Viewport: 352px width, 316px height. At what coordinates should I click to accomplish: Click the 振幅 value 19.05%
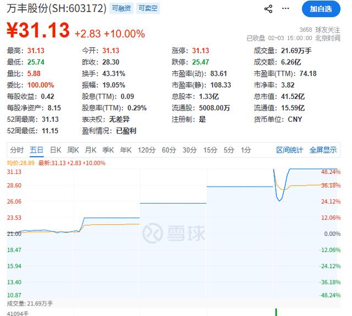click(114, 85)
